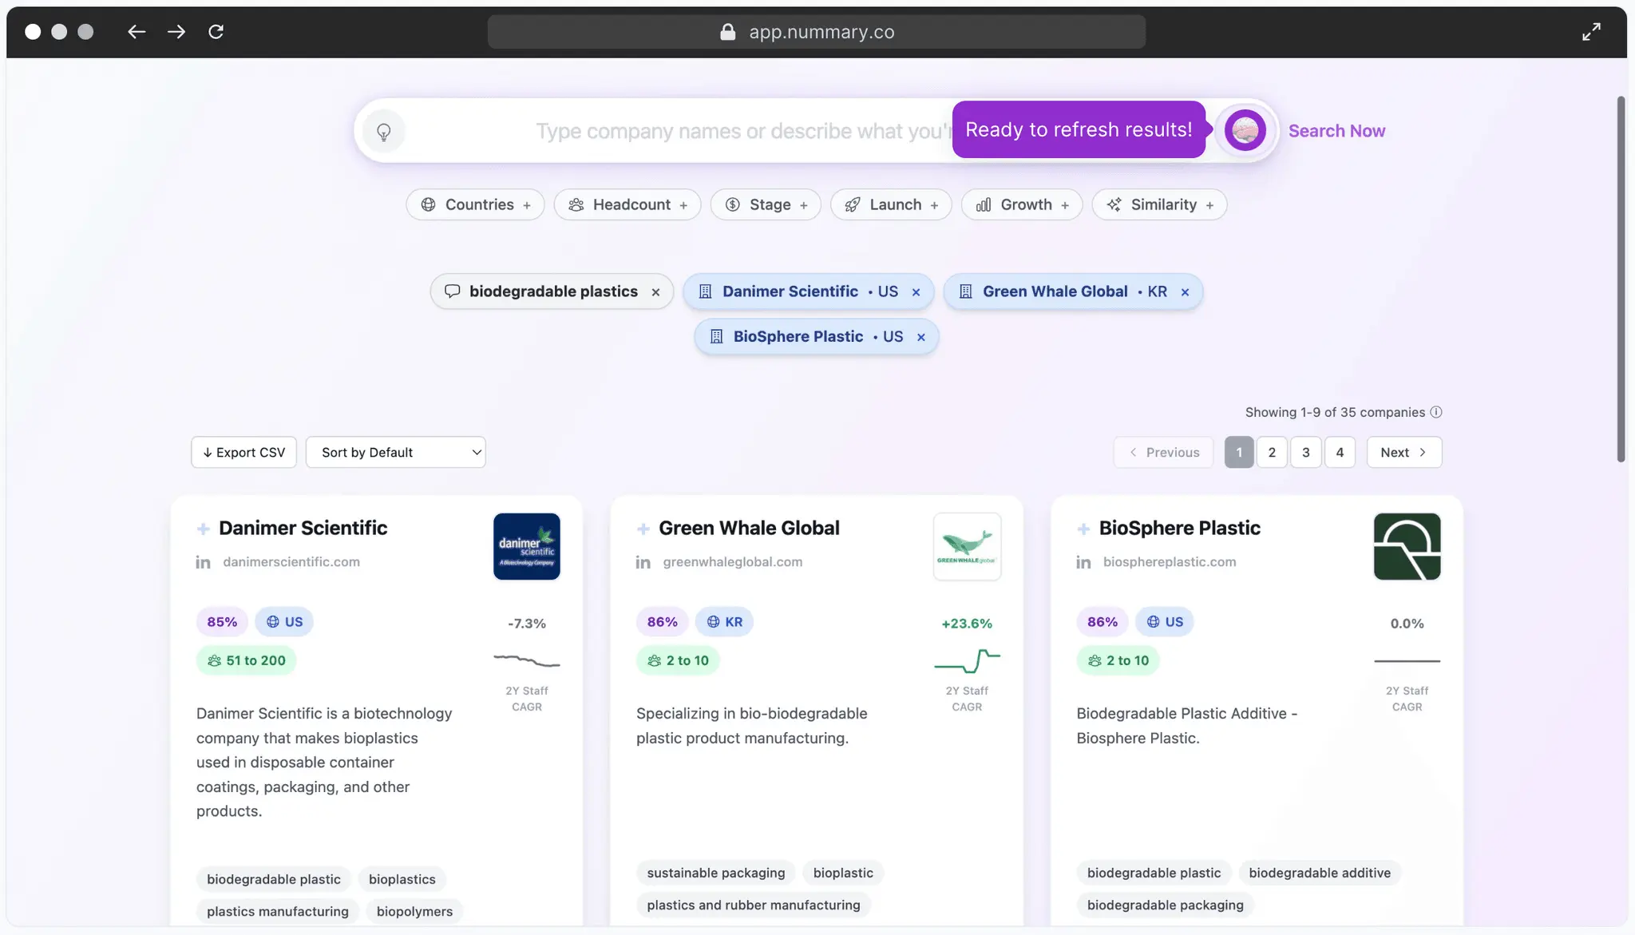1635x935 pixels.
Task: Reload the page with the refresh icon
Action: coord(216,31)
